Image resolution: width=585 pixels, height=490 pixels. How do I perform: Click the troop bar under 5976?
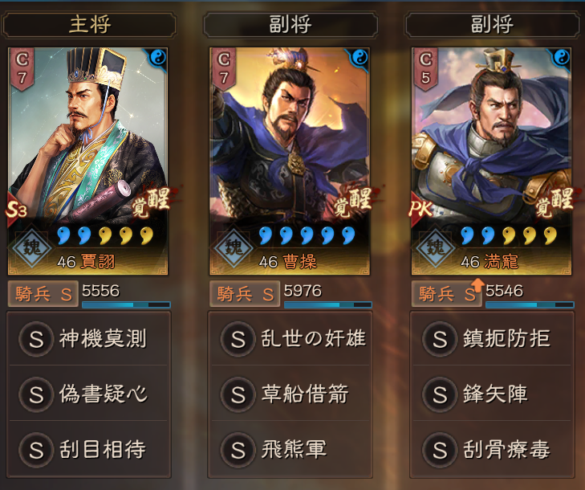pos(328,304)
